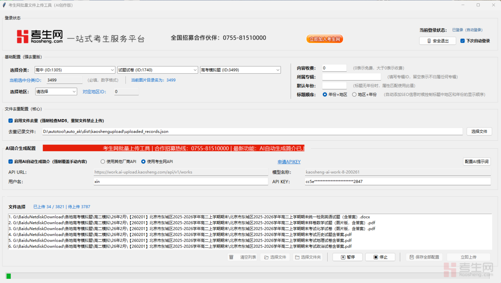Screen dimensions: 501x283
Task: Select the 地区+年份 title order
Action: coord(354,94)
